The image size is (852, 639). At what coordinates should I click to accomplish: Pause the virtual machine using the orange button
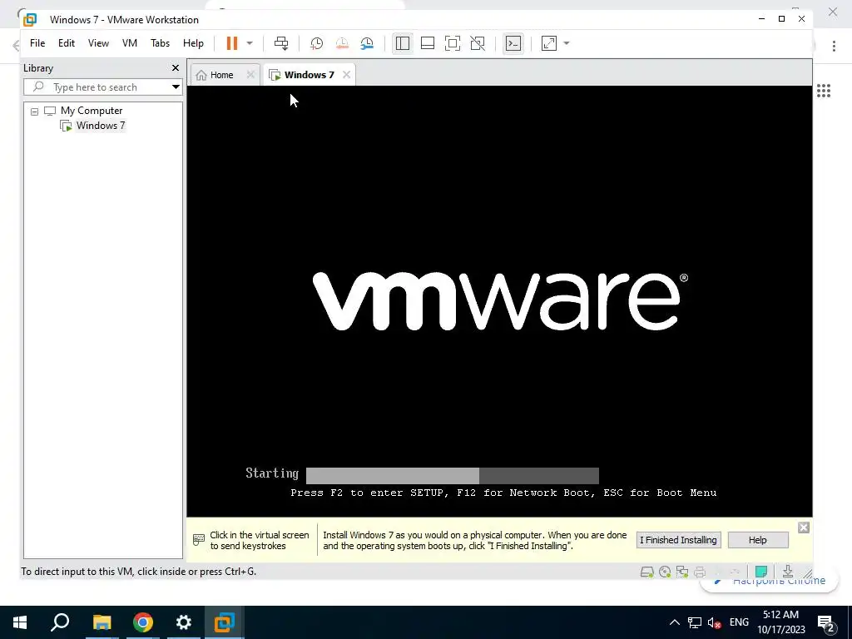pos(232,43)
